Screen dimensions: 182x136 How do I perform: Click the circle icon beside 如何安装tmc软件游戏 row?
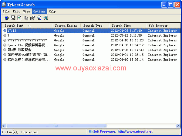coord(5,55)
